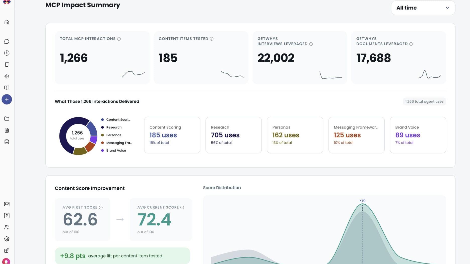Click the dropdown chevron beside All time
Image resolution: width=470 pixels, height=264 pixels.
tap(447, 8)
